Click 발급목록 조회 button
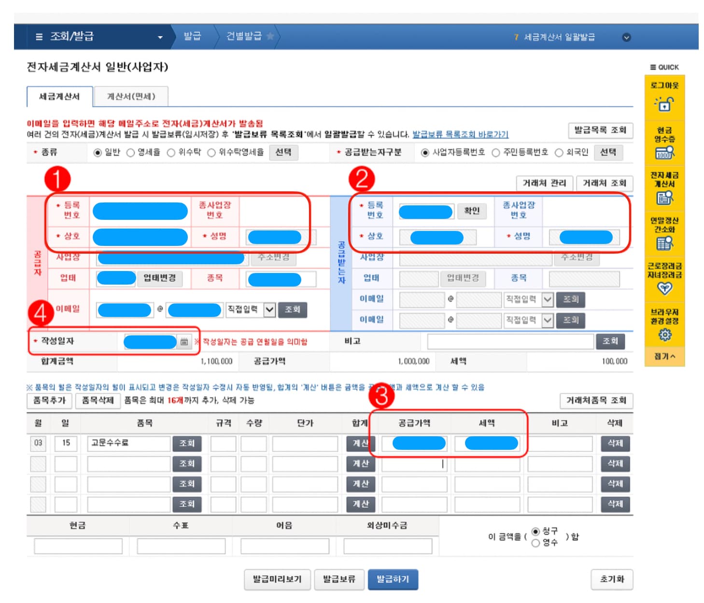704x603 pixels. (600, 130)
